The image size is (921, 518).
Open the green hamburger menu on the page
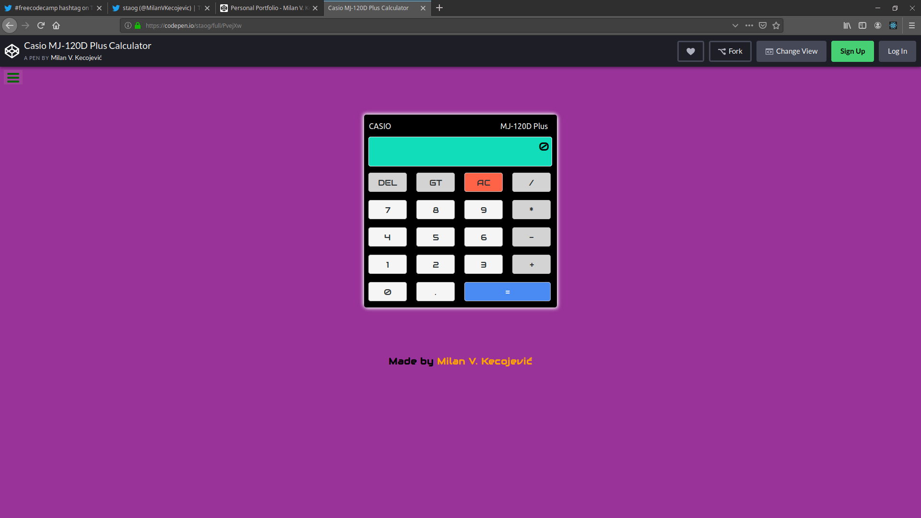pos(13,77)
